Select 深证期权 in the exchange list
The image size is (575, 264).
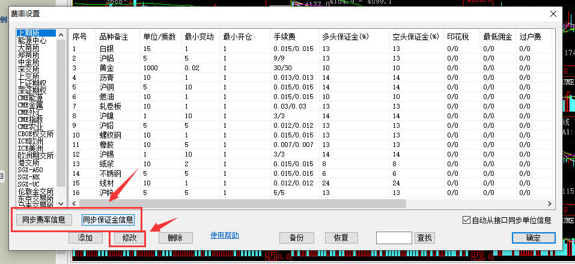[36, 91]
